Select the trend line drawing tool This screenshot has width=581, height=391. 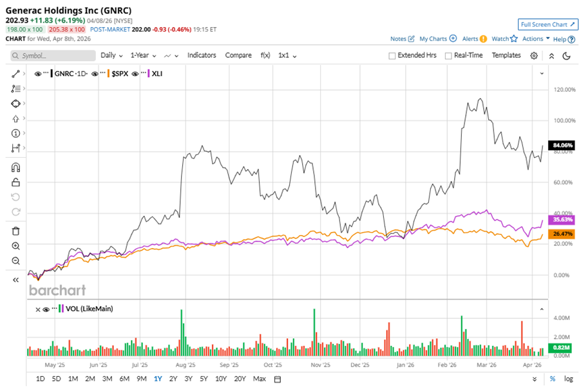[15, 73]
